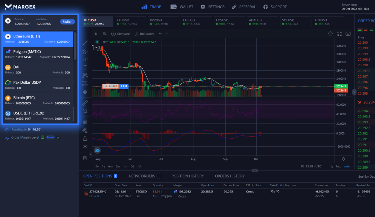Toggle stay in drawing mode
375x217 pixels.
click(x=85, y=130)
